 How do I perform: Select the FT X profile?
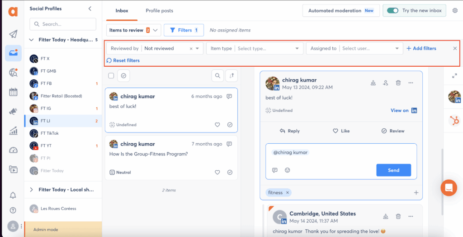point(63,59)
